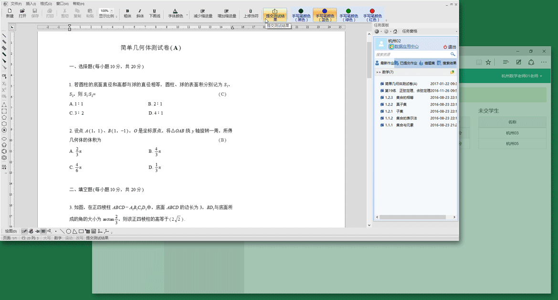The image size is (558, 300).
Task: Collapse the 数学(7) subject group
Action: click(378, 72)
